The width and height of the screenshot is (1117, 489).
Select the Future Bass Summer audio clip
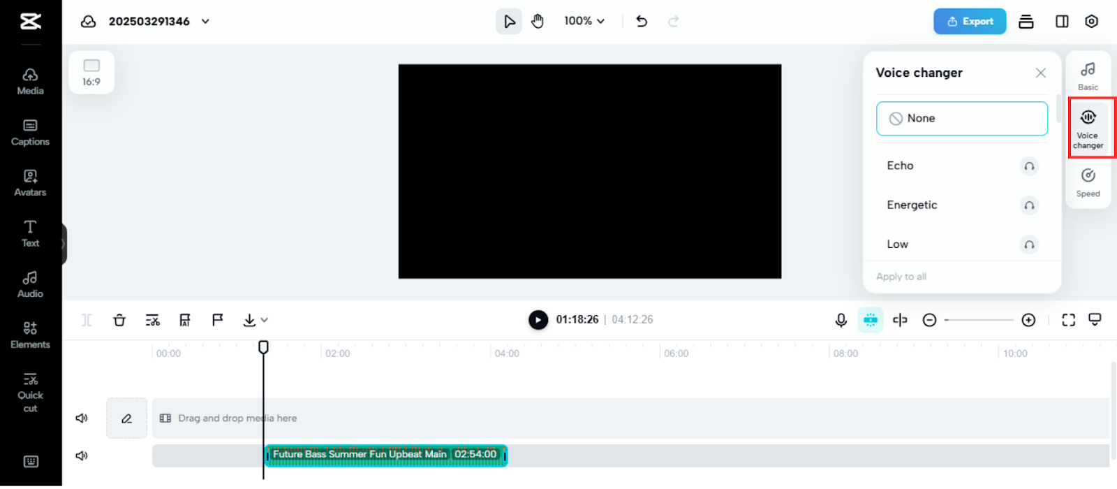386,455
